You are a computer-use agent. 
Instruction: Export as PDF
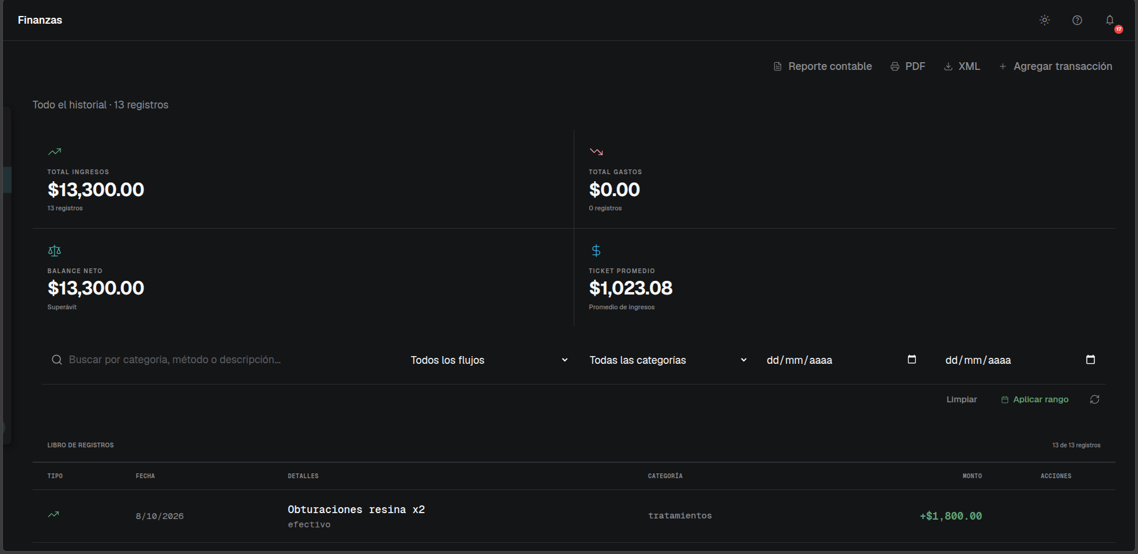[x=907, y=66]
